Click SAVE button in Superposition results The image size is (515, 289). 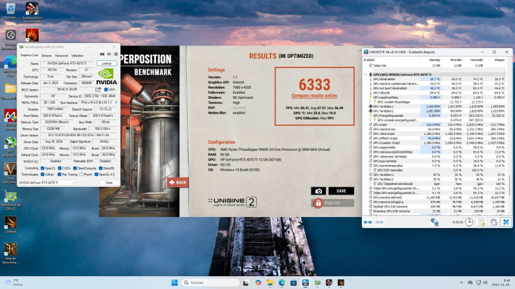[341, 191]
